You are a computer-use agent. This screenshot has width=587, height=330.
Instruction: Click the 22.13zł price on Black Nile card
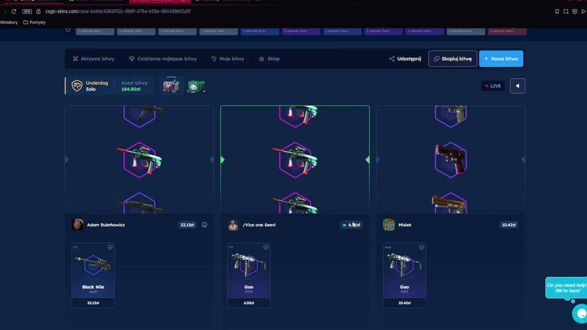click(93, 302)
